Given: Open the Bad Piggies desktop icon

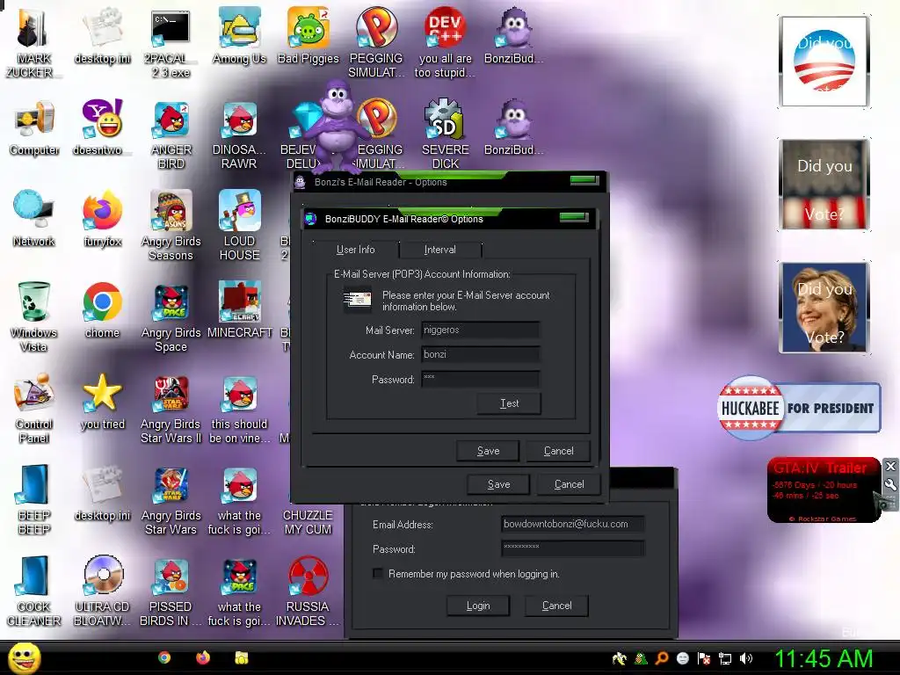Looking at the screenshot, I should (x=308, y=36).
